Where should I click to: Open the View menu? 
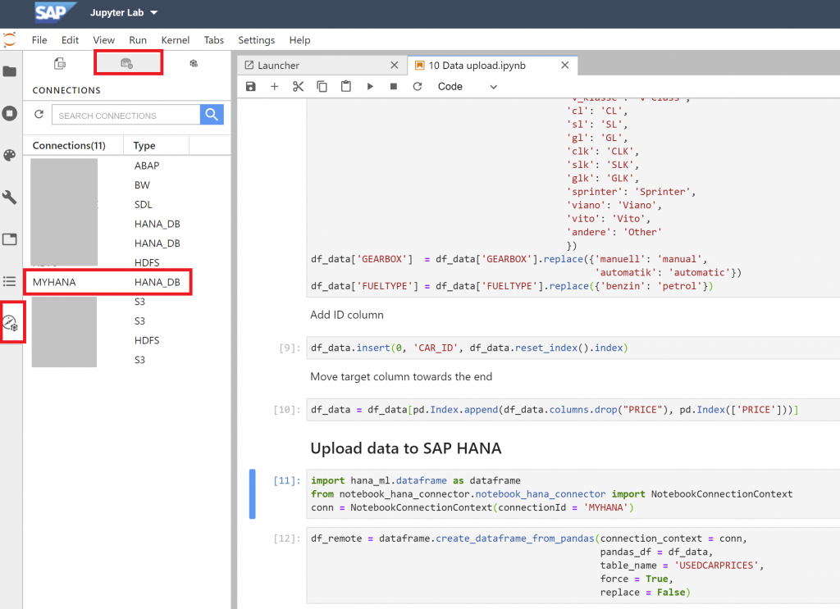point(103,40)
